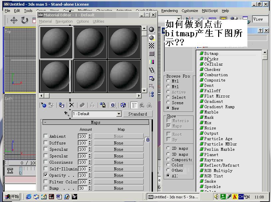The height and width of the screenshot is (202, 271).
Task: Click the Put to Library icon
Action: click(x=103, y=105)
